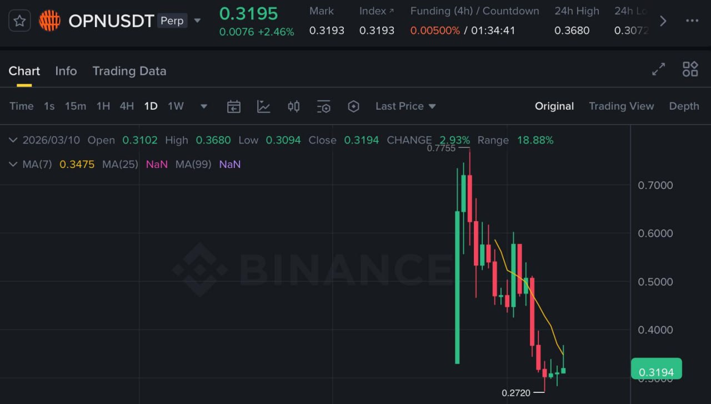711x404 pixels.
Task: Show the Depth chart view
Action: [684, 106]
